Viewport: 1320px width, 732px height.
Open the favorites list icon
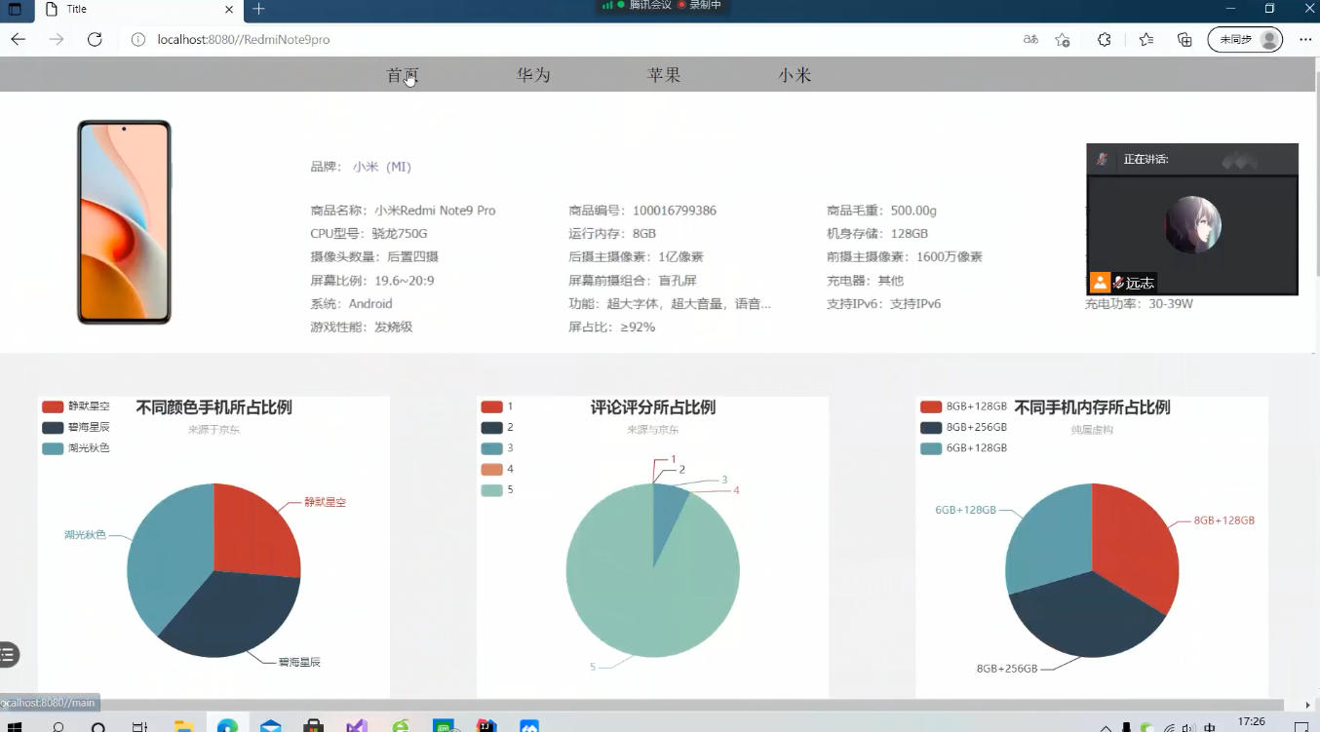[x=1146, y=40]
